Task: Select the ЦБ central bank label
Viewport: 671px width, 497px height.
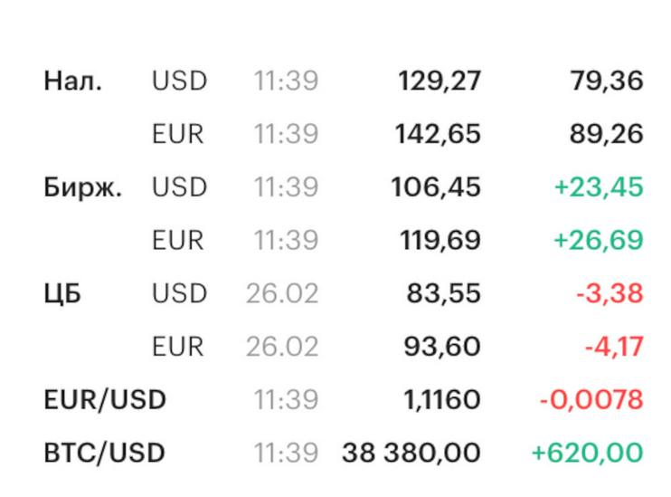Action: tap(62, 294)
